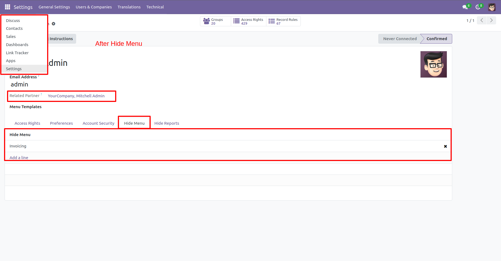Click the Related Partner YourCompany, Mitchell Admin link
501x261 pixels.
point(76,96)
